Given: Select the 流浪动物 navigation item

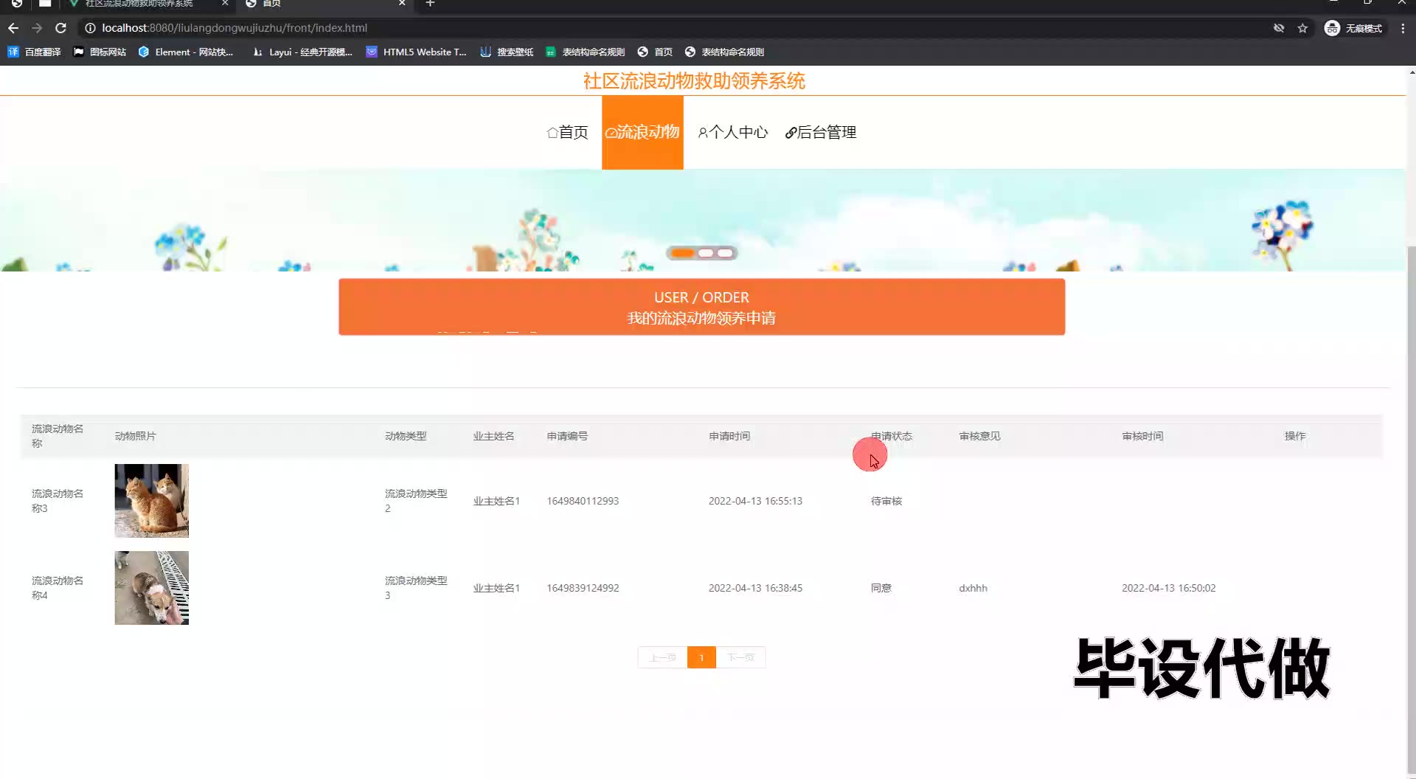Looking at the screenshot, I should point(642,132).
